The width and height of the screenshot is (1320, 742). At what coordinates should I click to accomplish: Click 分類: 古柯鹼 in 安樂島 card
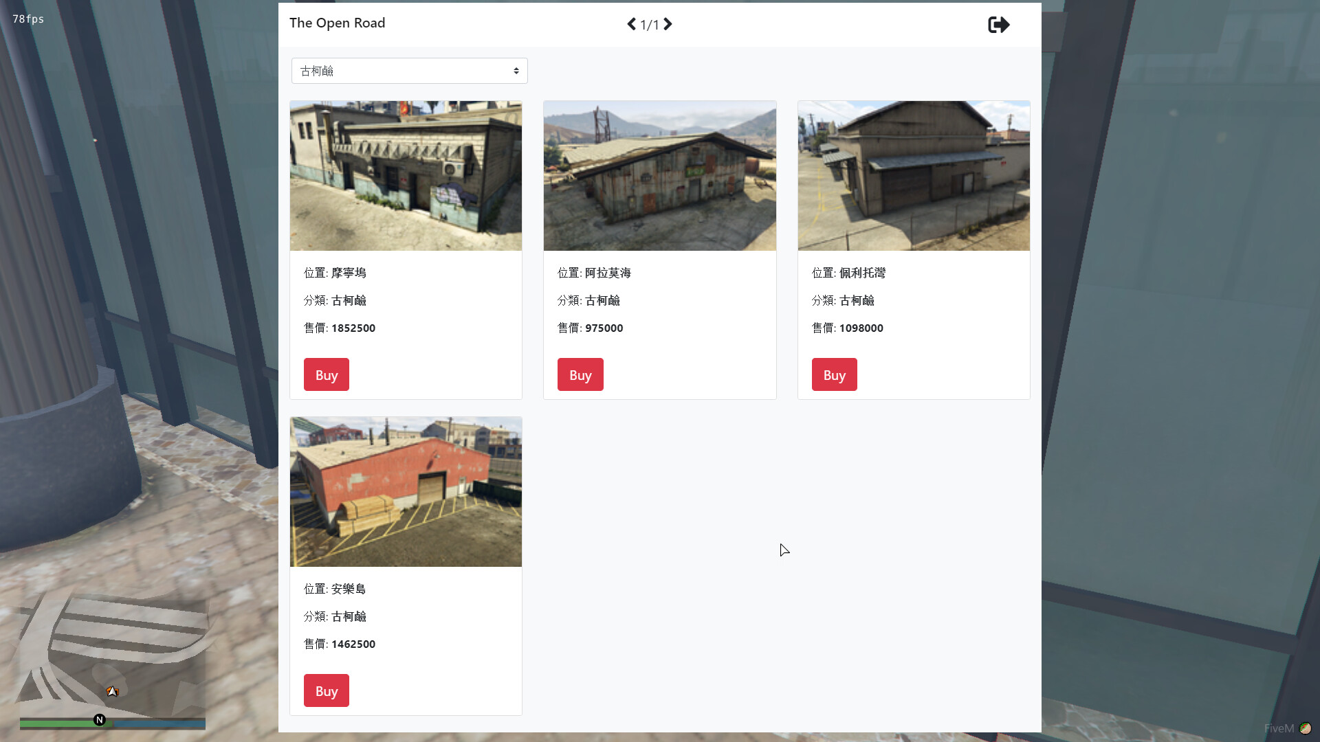tap(335, 616)
